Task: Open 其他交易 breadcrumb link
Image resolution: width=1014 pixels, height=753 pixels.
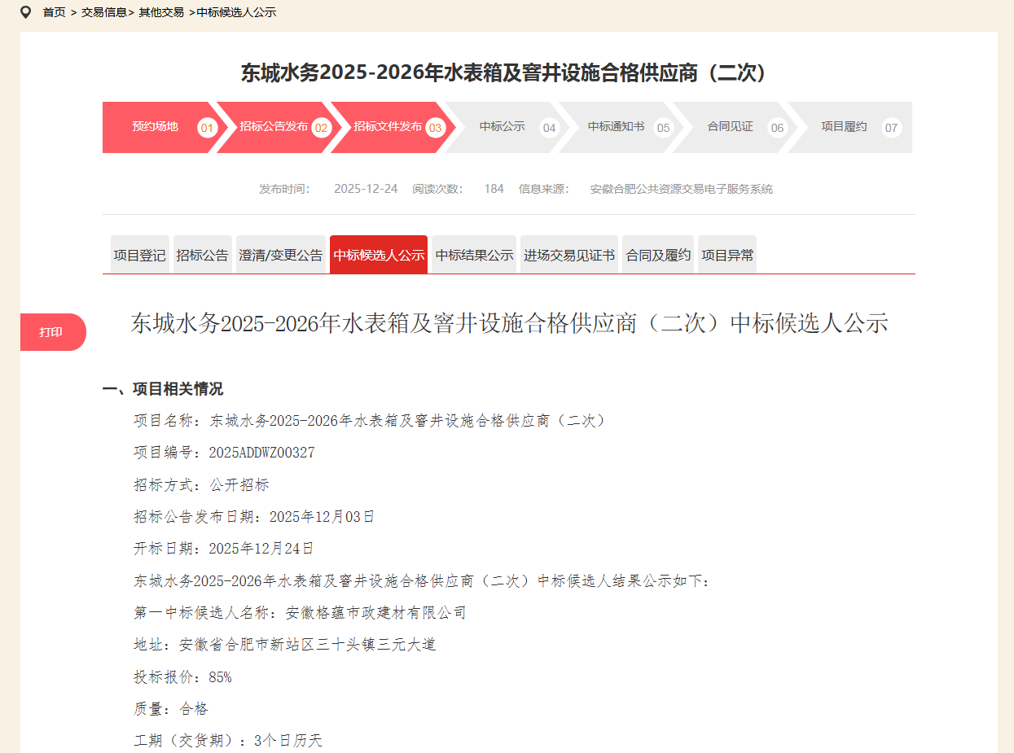Action: [x=161, y=12]
